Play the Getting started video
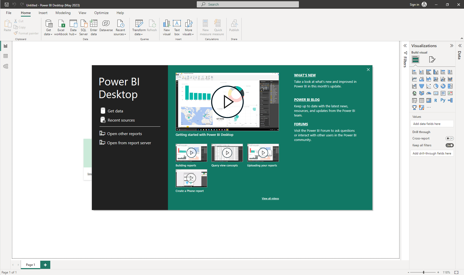This screenshot has height=275, width=464. tap(227, 102)
